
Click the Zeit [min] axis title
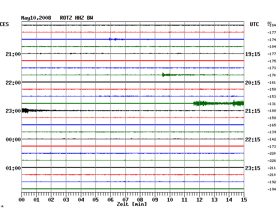point(132,204)
